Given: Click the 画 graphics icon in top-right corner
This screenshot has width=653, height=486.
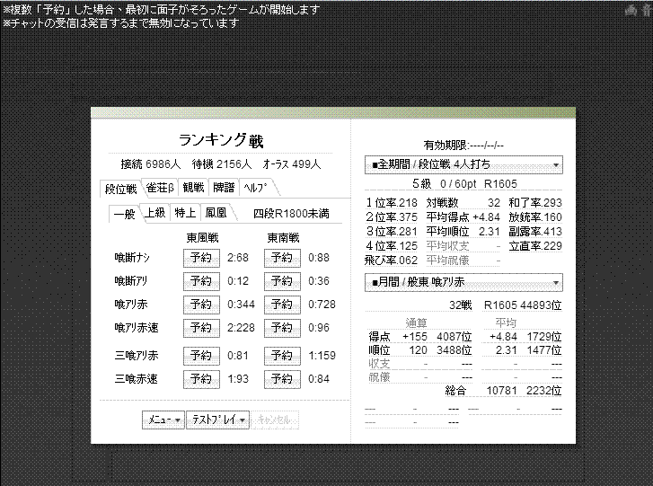Looking at the screenshot, I should [631, 10].
